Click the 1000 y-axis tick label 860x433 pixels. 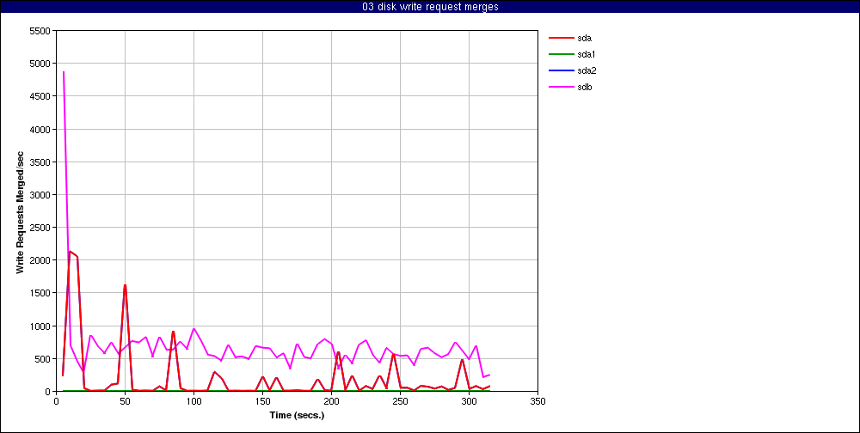40,326
